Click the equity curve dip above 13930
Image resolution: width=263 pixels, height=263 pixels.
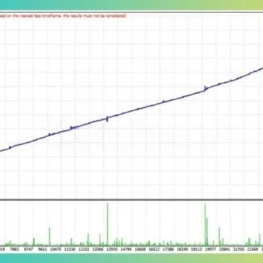pos(107,119)
